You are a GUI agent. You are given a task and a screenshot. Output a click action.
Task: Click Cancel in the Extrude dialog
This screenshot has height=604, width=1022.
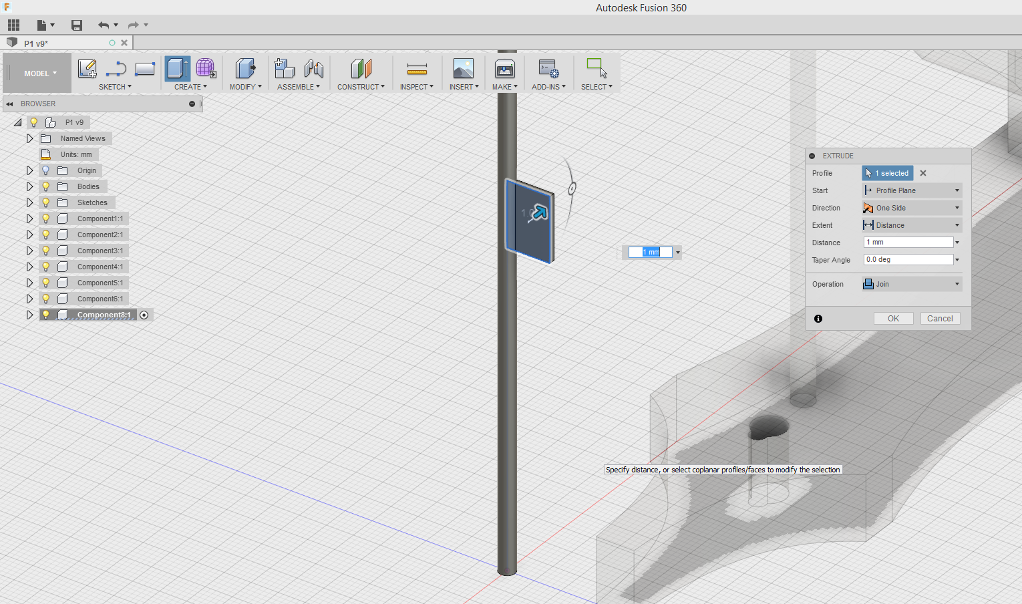[940, 319]
